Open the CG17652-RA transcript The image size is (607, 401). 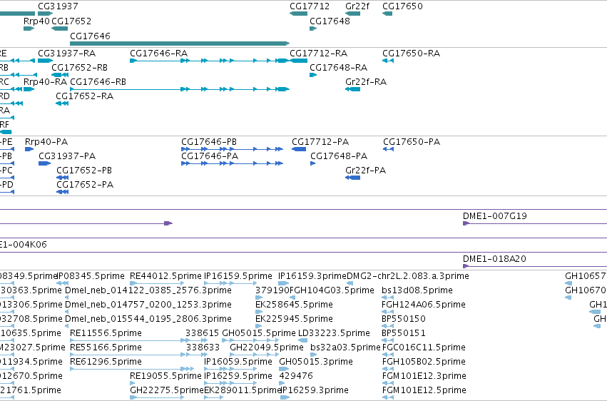pyautogui.click(x=62, y=103)
